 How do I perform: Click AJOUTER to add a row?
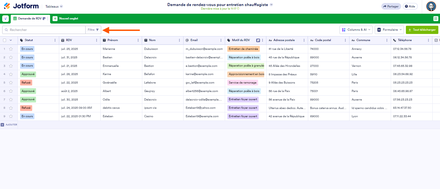click(9, 125)
